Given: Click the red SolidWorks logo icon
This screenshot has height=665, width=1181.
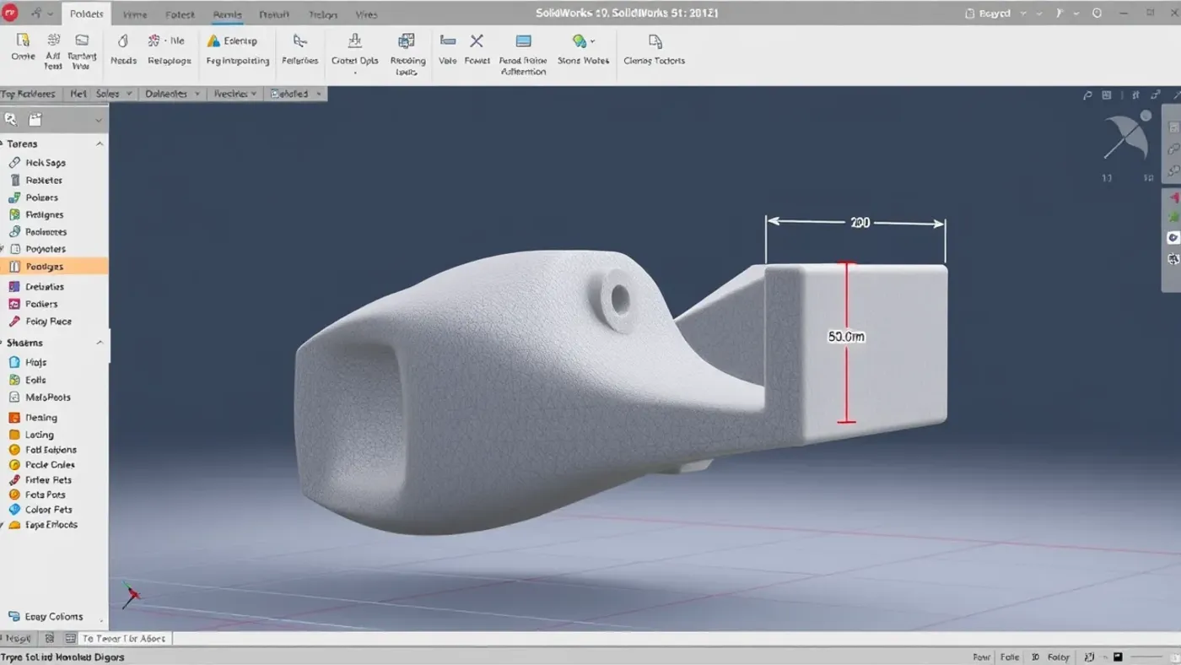Looking at the screenshot, I should coord(11,14).
